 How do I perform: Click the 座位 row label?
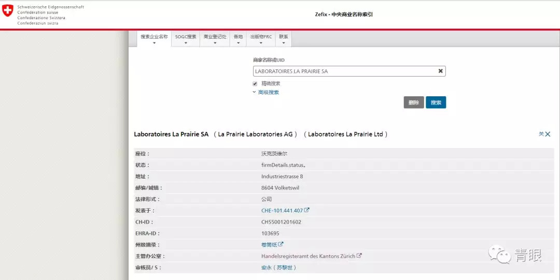tap(142, 154)
